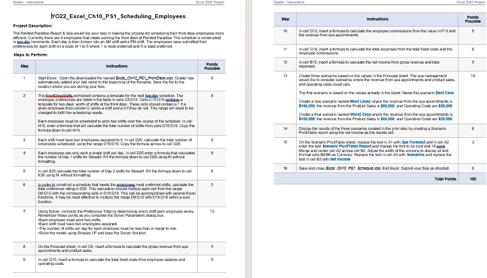Select the 'Worst Case' scenario name
This screenshot has height=278, width=487.
click(360, 115)
